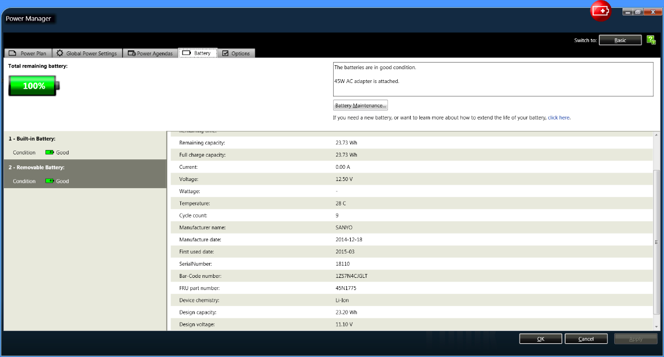Click the gear icon on Global Power Settings tab
Viewport: 664px width, 357px height.
click(x=60, y=53)
